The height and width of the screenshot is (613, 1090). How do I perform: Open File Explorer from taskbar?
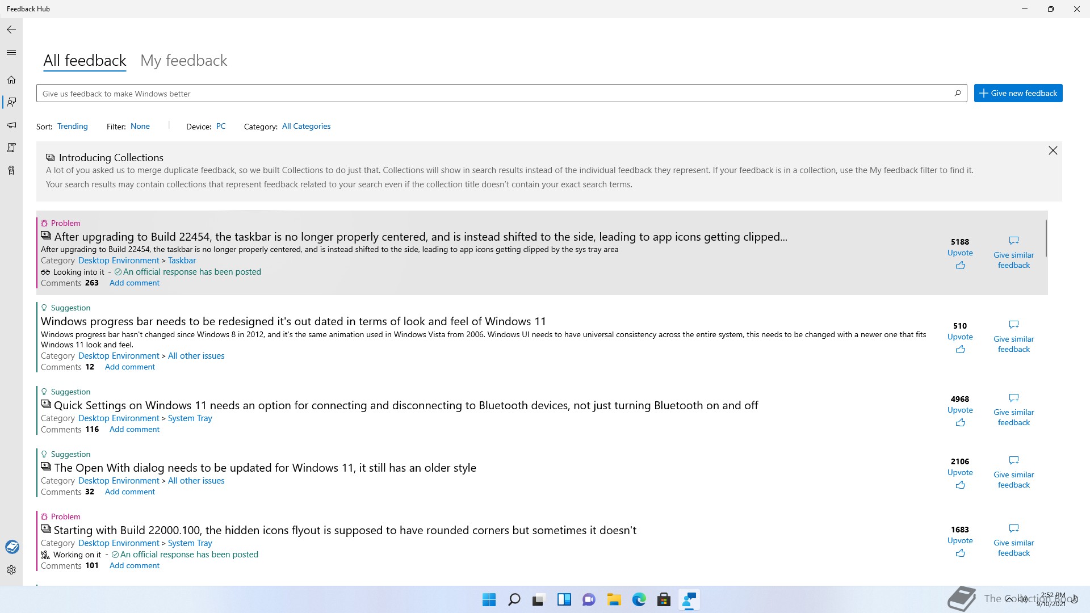pyautogui.click(x=614, y=600)
